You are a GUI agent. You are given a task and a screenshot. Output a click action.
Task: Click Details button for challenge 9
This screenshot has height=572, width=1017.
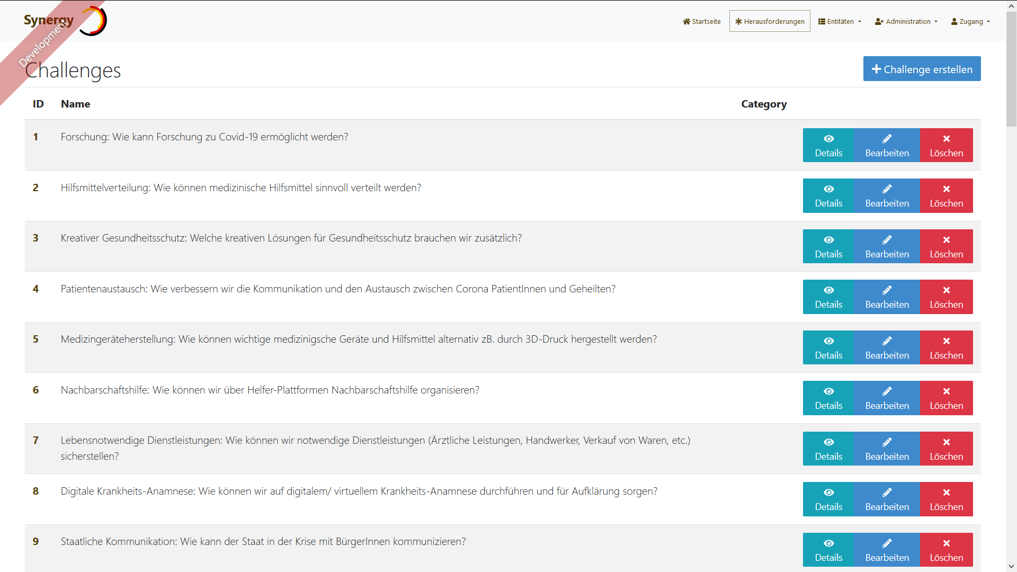(828, 550)
